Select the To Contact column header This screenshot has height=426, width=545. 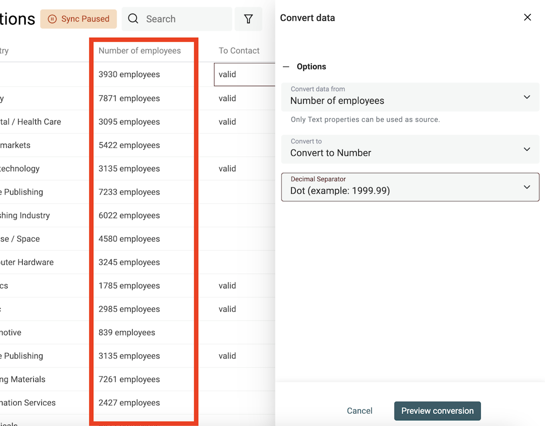coord(239,50)
